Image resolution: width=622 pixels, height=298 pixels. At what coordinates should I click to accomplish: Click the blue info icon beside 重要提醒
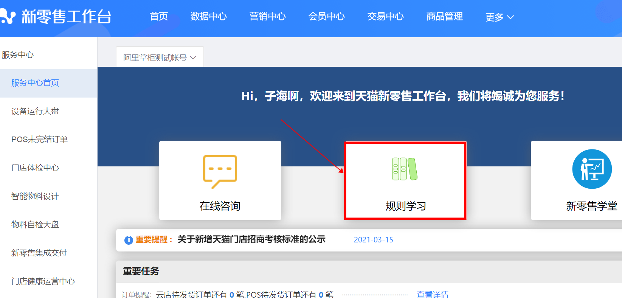(129, 240)
